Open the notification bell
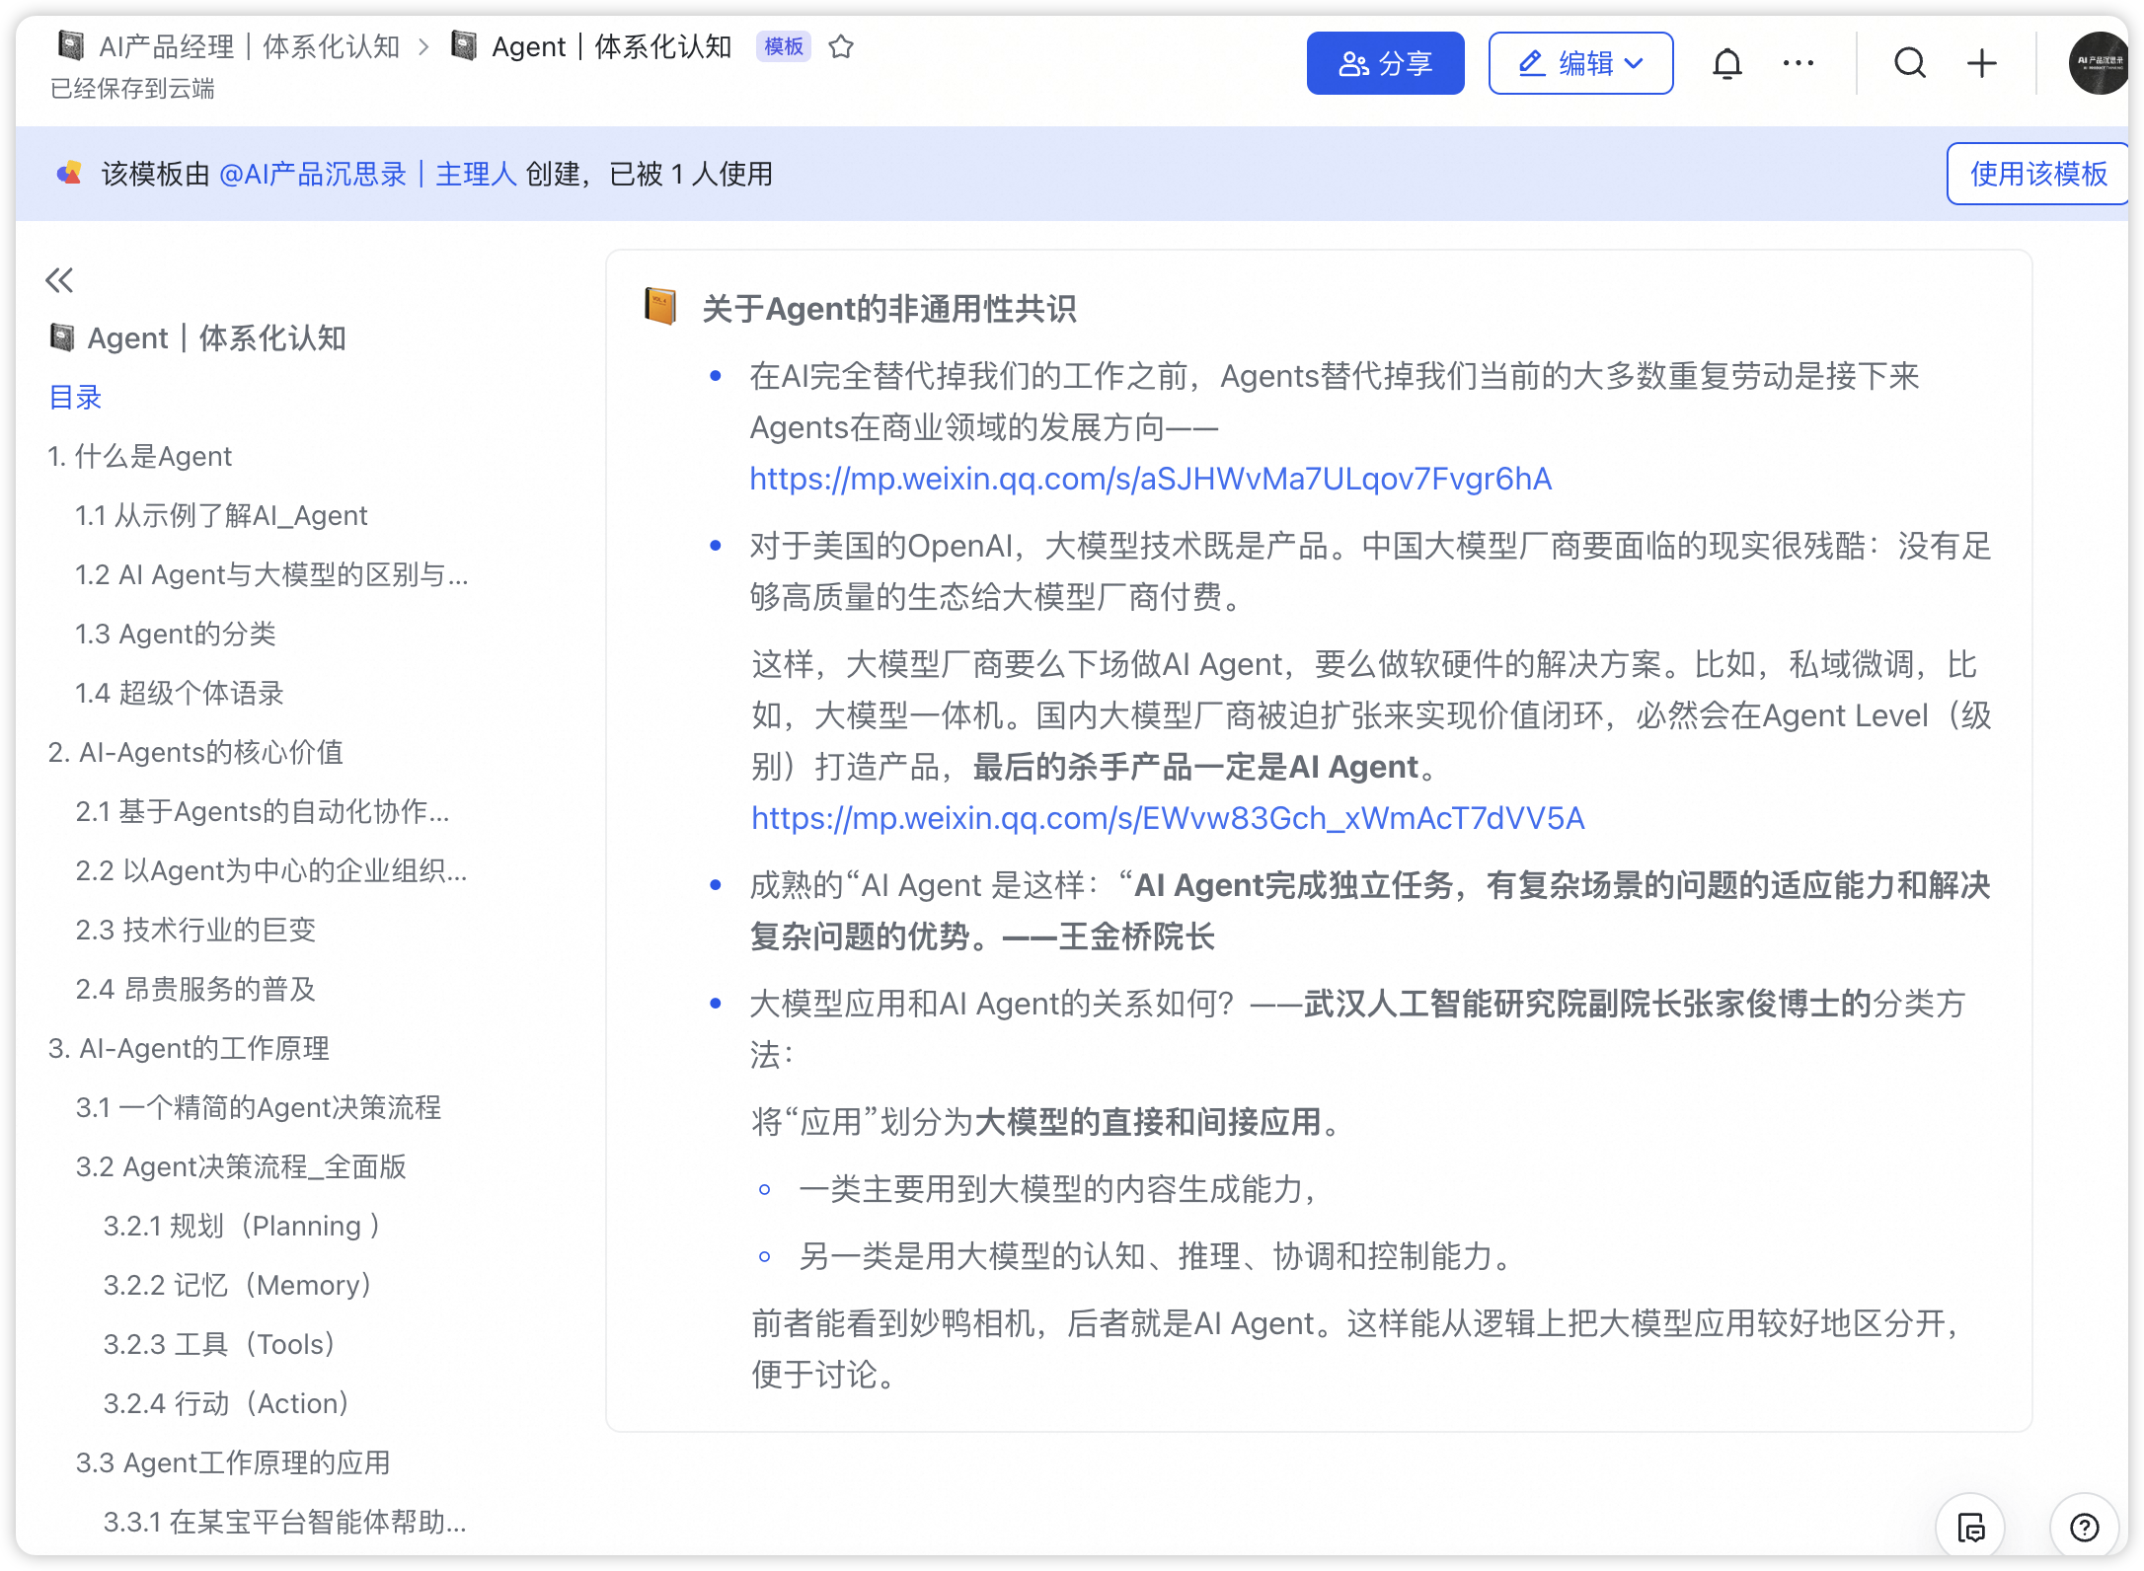This screenshot has width=2144, height=1571. coord(1726,64)
